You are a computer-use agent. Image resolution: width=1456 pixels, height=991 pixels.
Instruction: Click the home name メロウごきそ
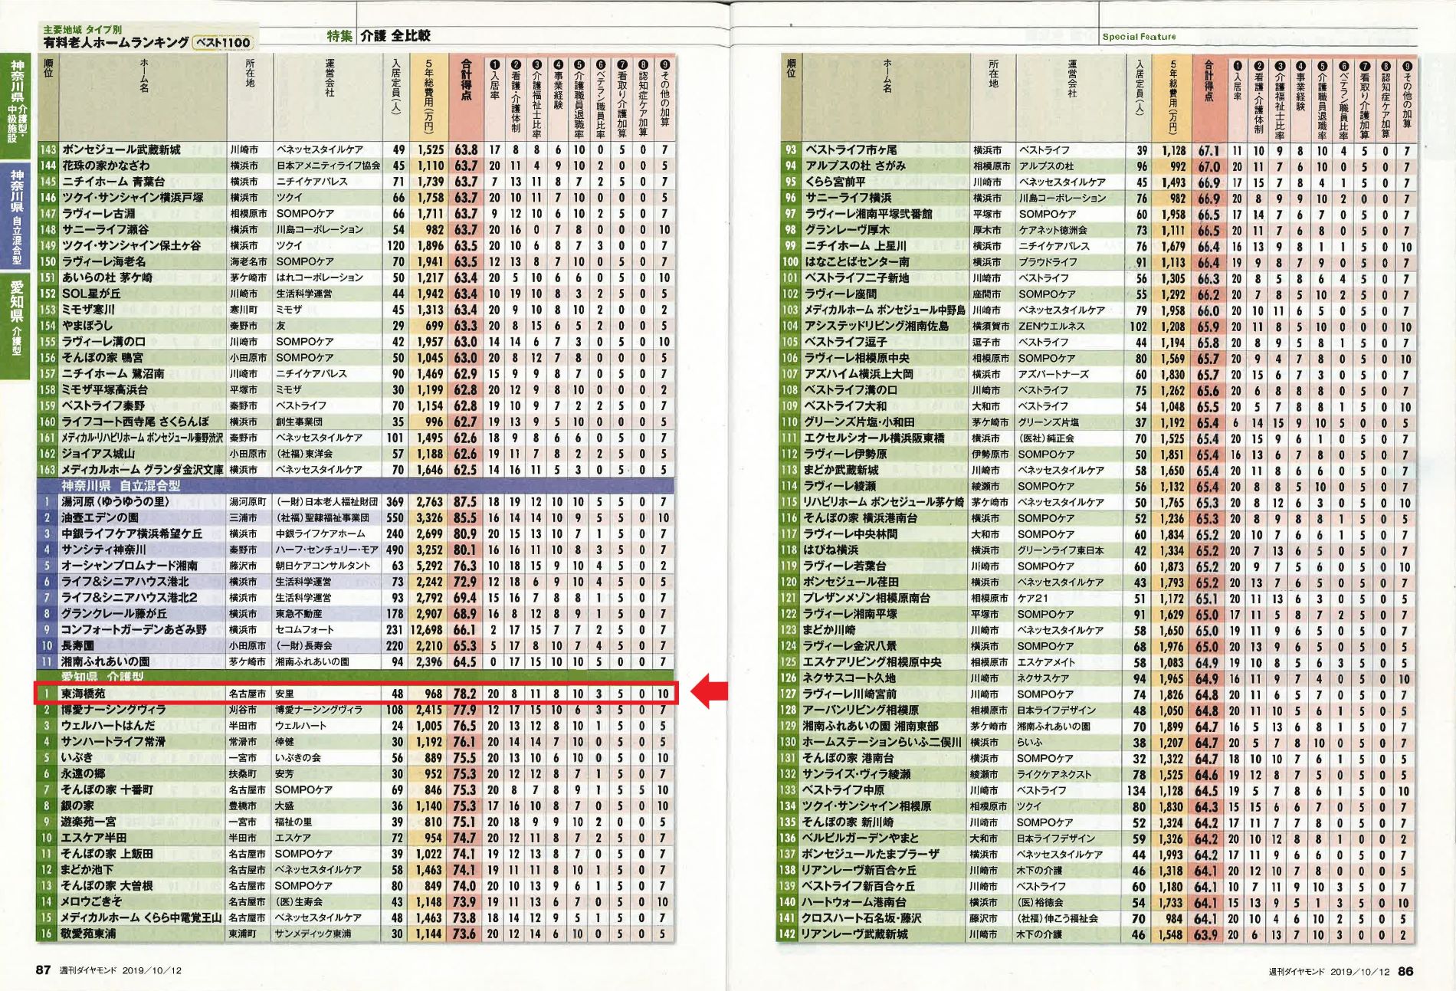click(92, 902)
